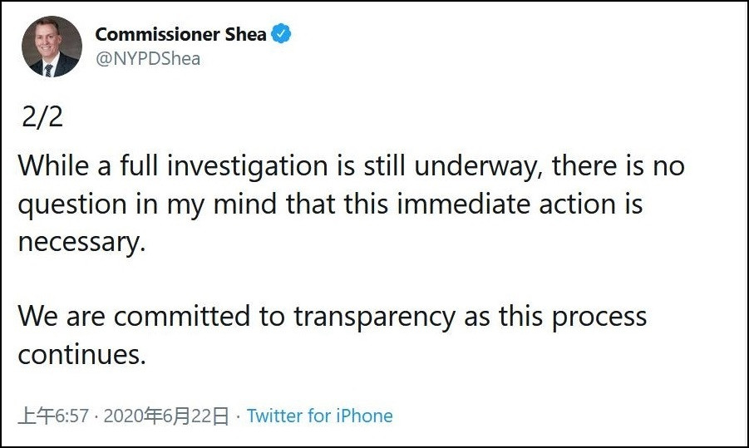The height and width of the screenshot is (448, 749).
Task: Open the @NYPDShea handle link
Action: pyautogui.click(x=148, y=59)
